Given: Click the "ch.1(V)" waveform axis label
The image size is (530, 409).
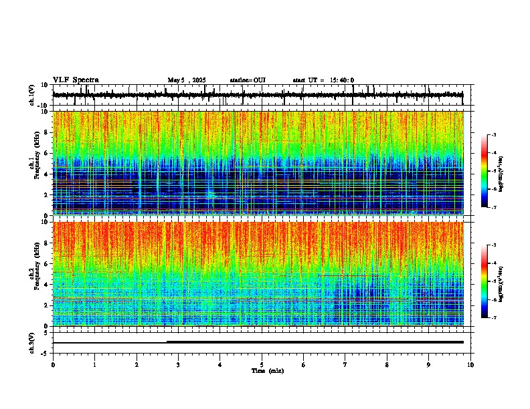Looking at the screenshot, I should coord(32,95).
